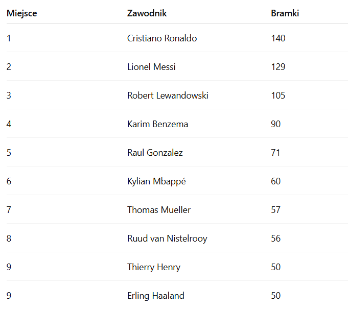348x310 pixels.
Task: Select the Cristiano Ronaldo name cell
Action: click(x=161, y=38)
